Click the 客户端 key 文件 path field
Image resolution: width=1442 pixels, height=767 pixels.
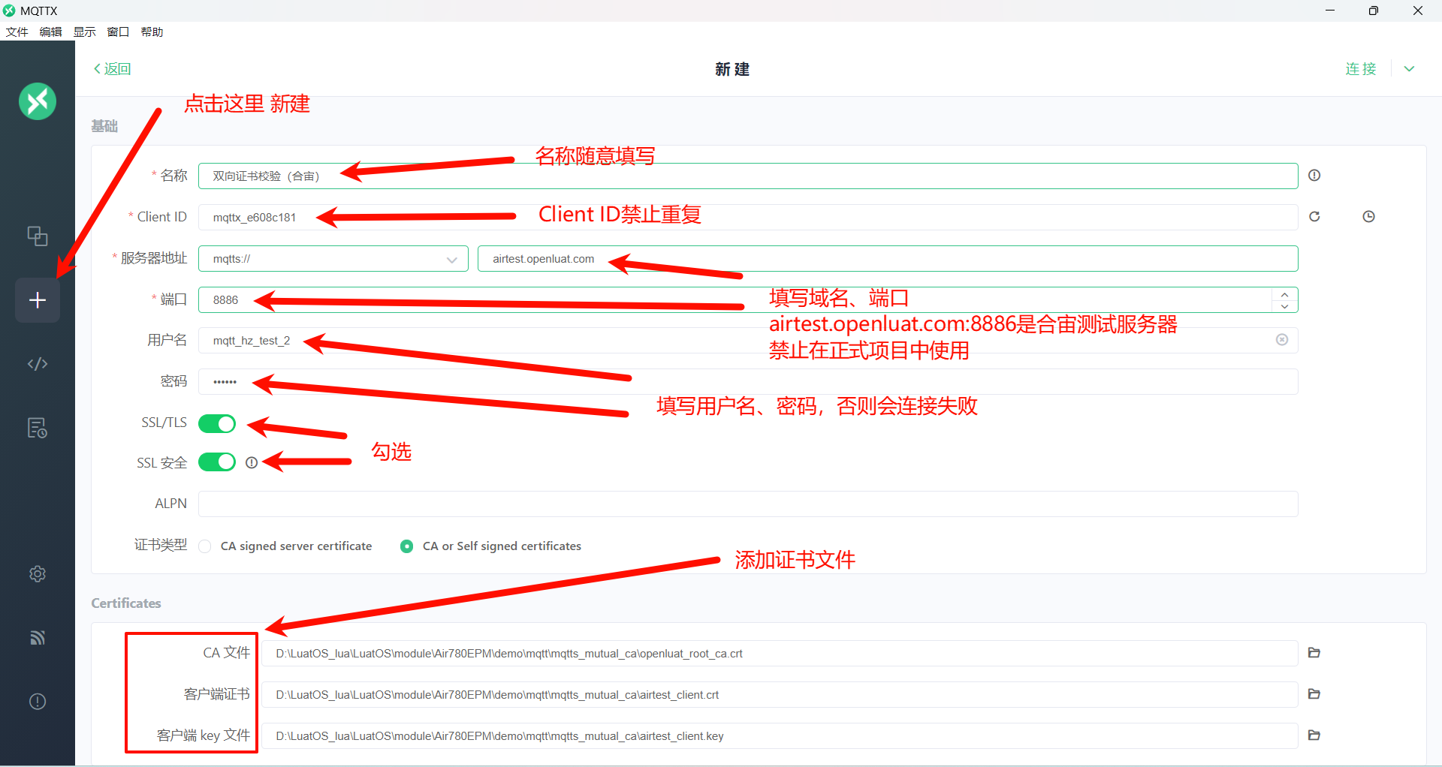(x=780, y=735)
